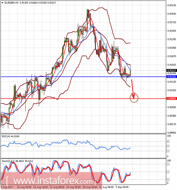This screenshot has width=177, height=190.
Task: Click the 24 Aug 00:00 time axis label
Action: click(x=73, y=187)
